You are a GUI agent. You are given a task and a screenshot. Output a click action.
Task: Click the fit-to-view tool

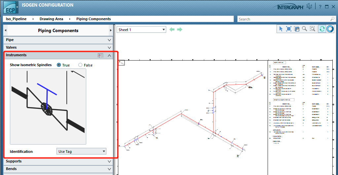(289, 29)
